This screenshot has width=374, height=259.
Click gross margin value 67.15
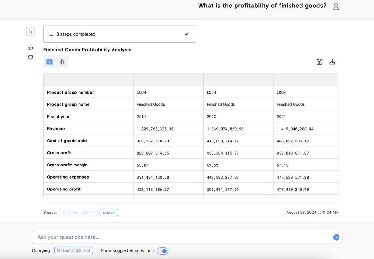coord(283,165)
